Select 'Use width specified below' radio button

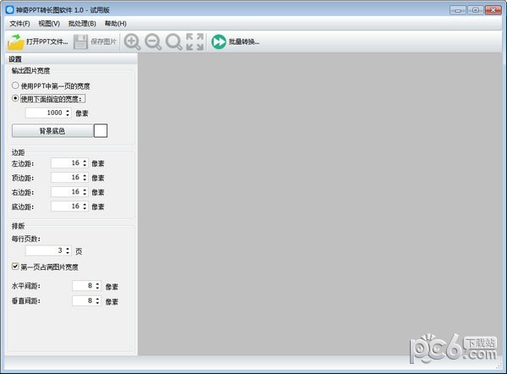(x=16, y=98)
